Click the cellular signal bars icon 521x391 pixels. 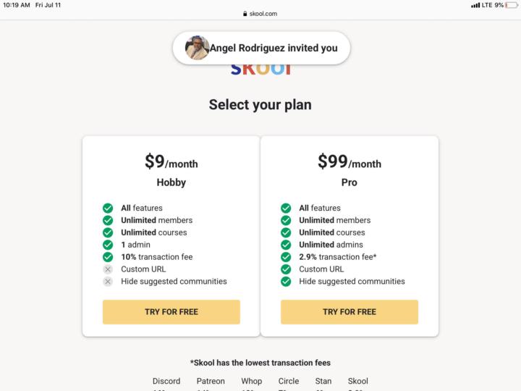pyautogui.click(x=475, y=5)
